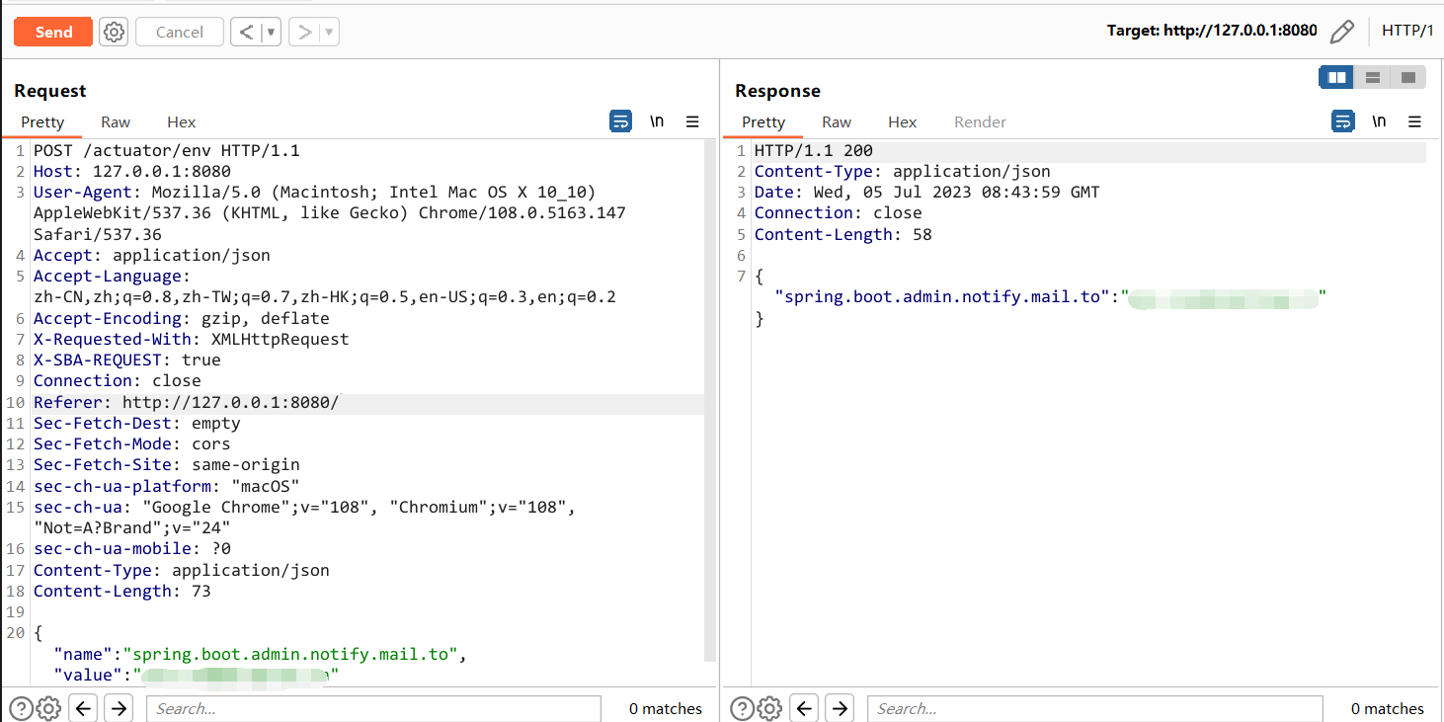
Task: Go forward to next request in history
Action: coord(304,32)
